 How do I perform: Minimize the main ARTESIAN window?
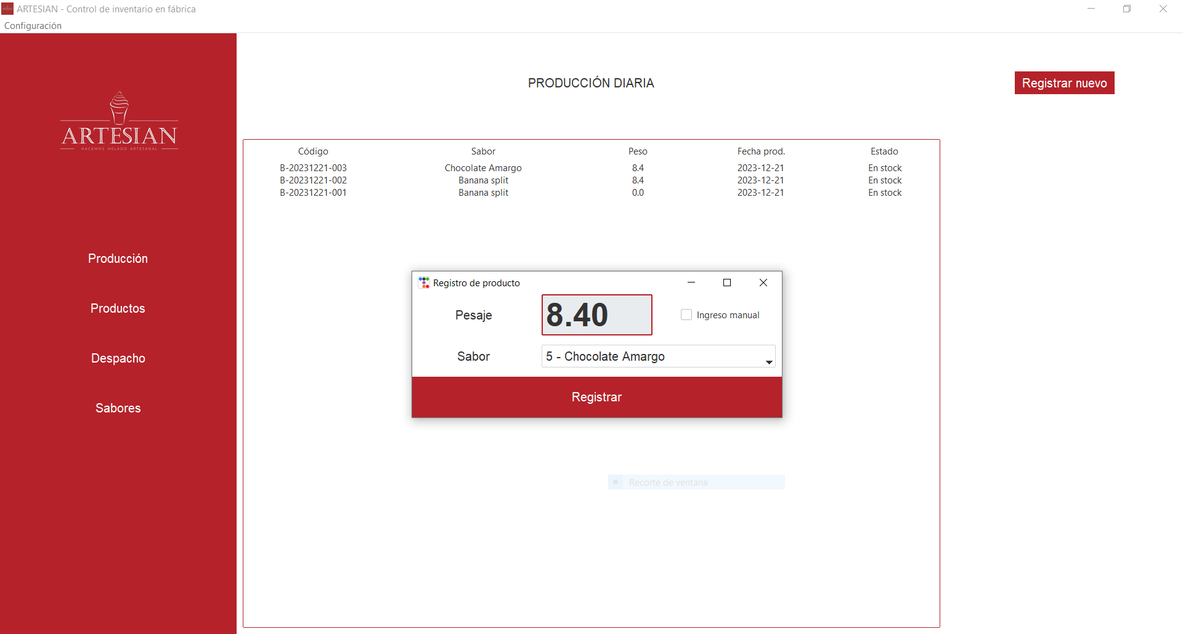tap(1091, 9)
